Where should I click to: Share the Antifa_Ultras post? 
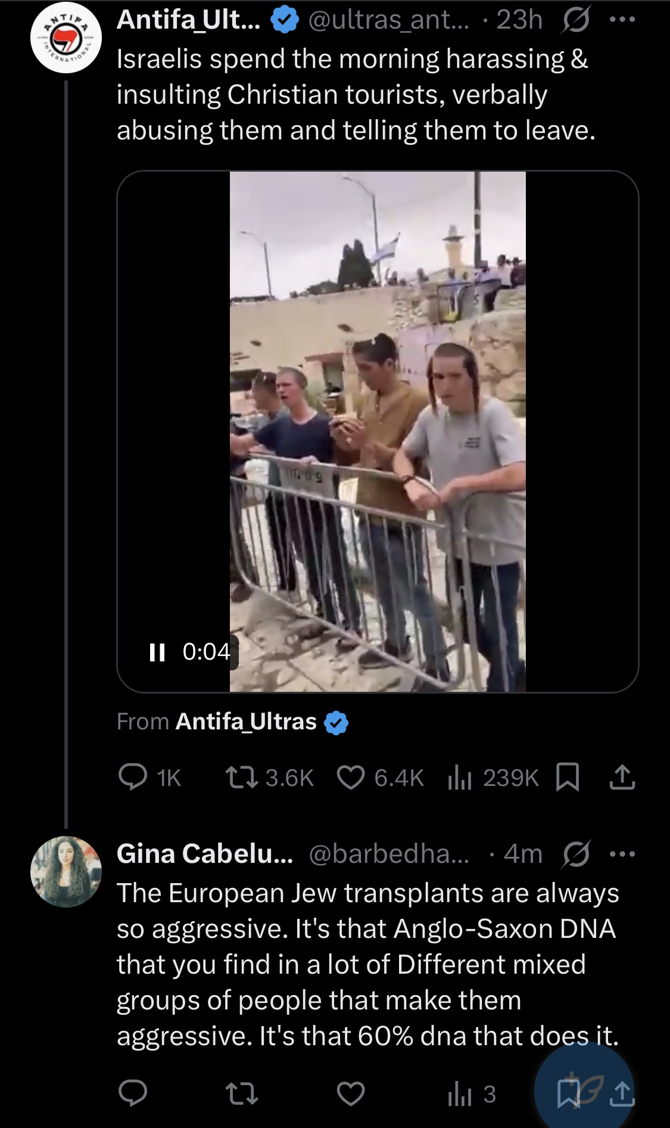(x=622, y=777)
